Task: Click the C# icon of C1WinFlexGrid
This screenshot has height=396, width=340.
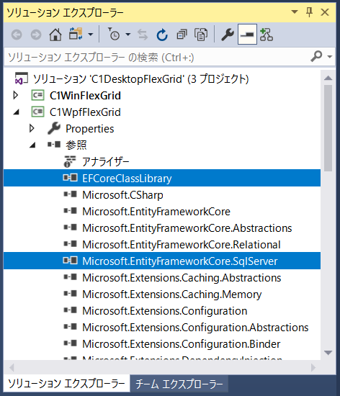Action: coord(38,96)
